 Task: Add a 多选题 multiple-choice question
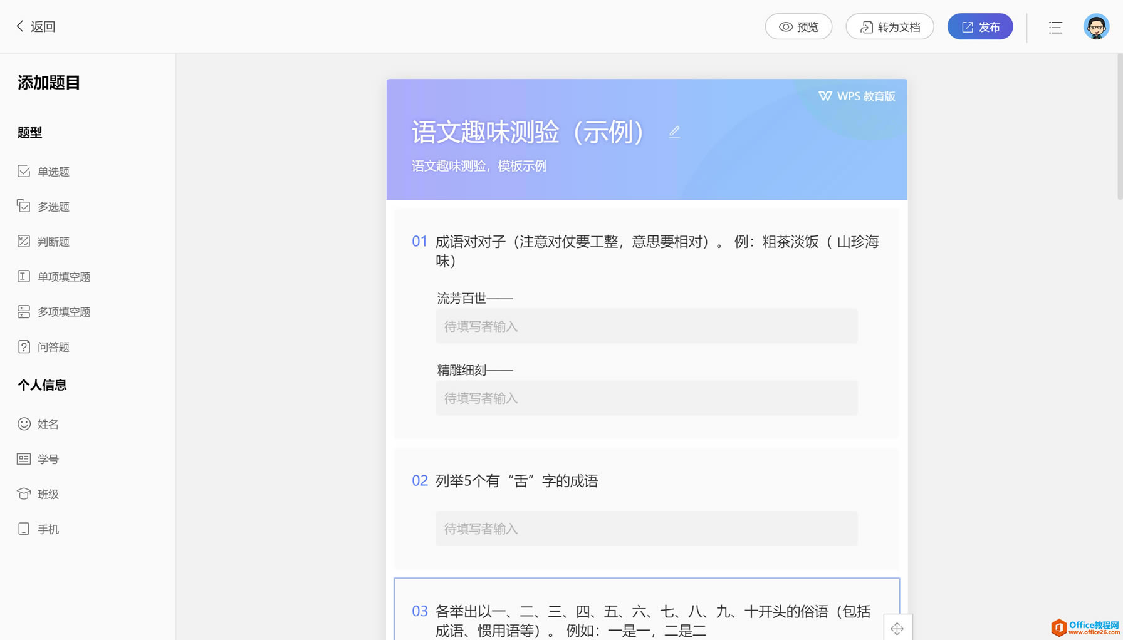point(44,207)
